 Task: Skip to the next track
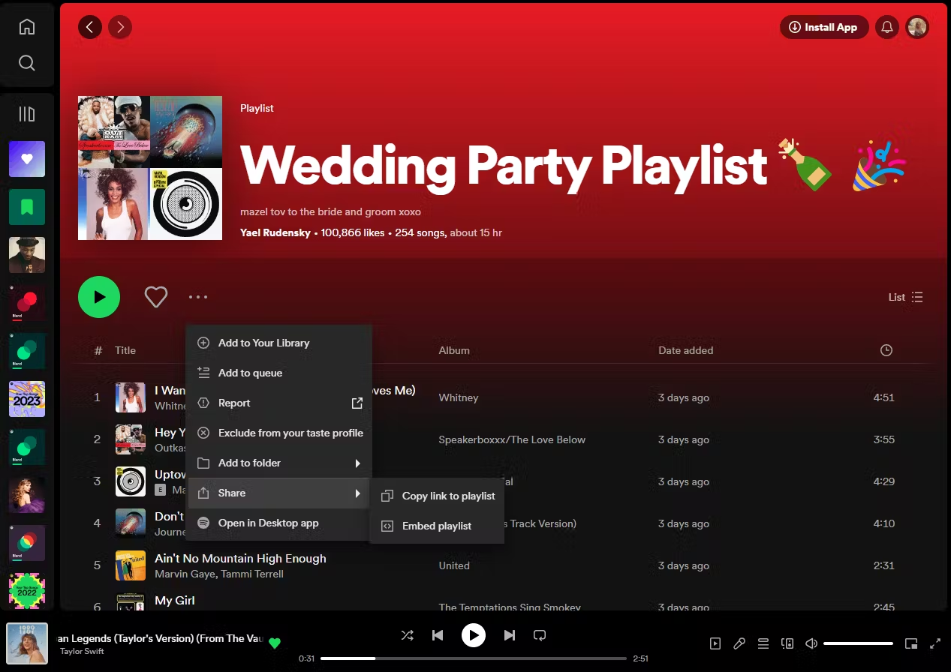(510, 635)
